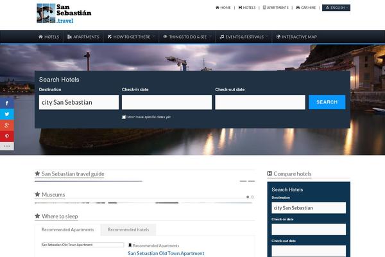Viewport: 385px width, 257px height.
Task: Share page on Facebook sidebar icon
Action: pyautogui.click(x=7, y=103)
